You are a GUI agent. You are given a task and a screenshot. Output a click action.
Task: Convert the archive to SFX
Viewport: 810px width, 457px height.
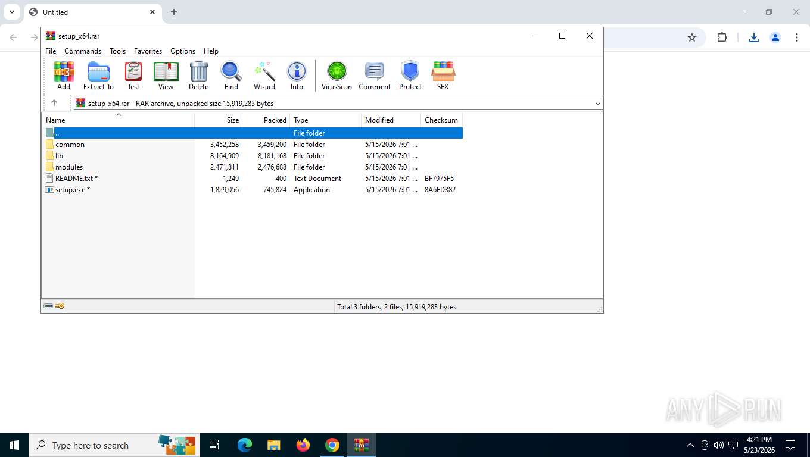point(443,76)
